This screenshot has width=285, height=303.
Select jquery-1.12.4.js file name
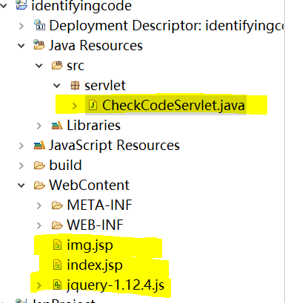pos(115,286)
